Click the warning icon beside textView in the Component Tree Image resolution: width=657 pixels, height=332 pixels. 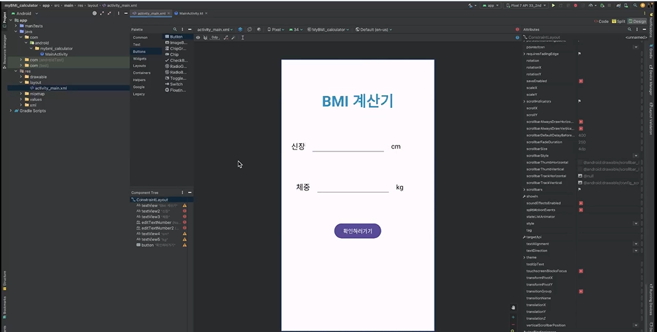pos(184,206)
